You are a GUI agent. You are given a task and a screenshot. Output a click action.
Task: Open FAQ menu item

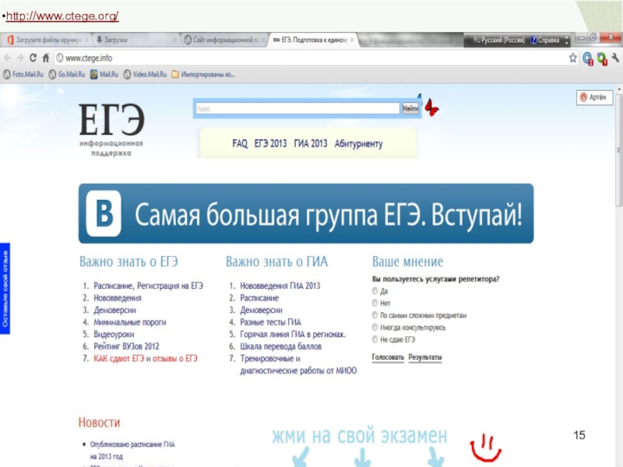point(240,143)
